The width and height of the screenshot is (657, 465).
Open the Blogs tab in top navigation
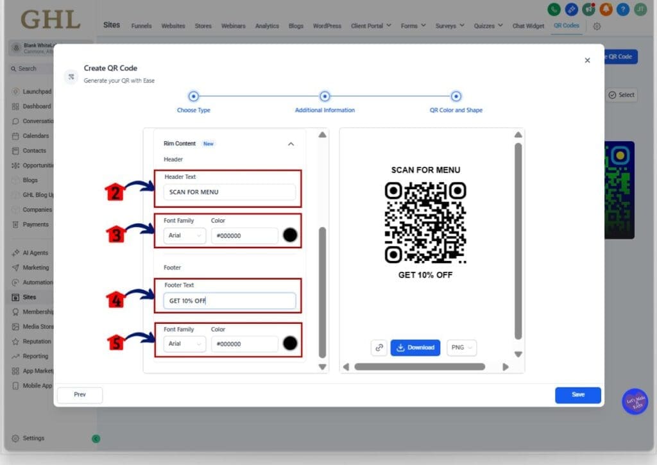296,26
